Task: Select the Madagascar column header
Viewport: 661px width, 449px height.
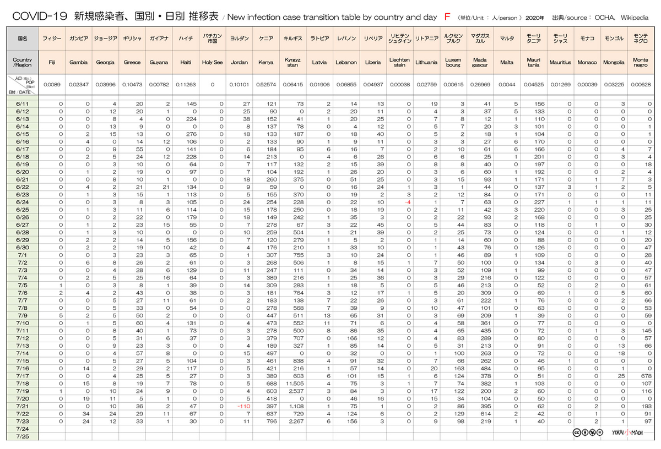Action: (x=480, y=63)
